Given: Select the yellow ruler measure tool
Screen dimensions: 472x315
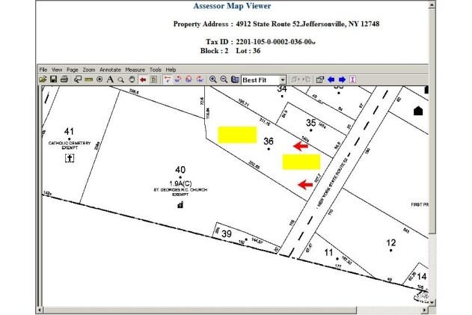Looking at the screenshot, I should tap(88, 79).
